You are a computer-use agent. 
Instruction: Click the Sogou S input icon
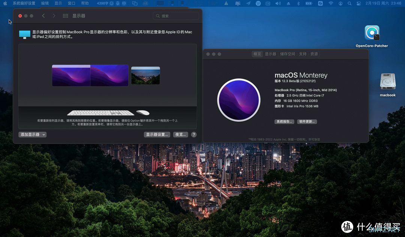tap(320, 3)
